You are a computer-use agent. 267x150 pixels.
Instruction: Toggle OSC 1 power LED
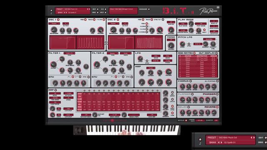point(58,20)
